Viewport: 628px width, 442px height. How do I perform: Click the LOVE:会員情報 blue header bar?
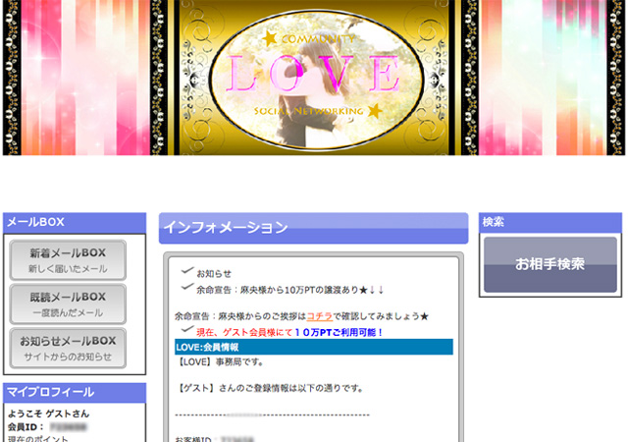(314, 347)
